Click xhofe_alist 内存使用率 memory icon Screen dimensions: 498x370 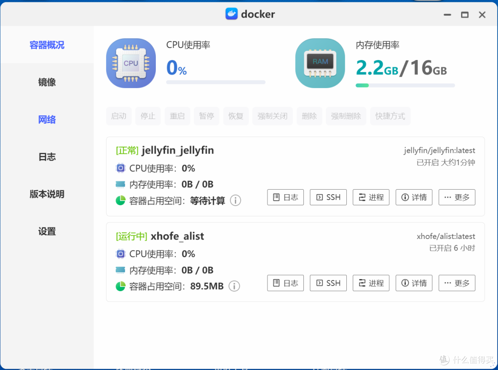tap(120, 270)
